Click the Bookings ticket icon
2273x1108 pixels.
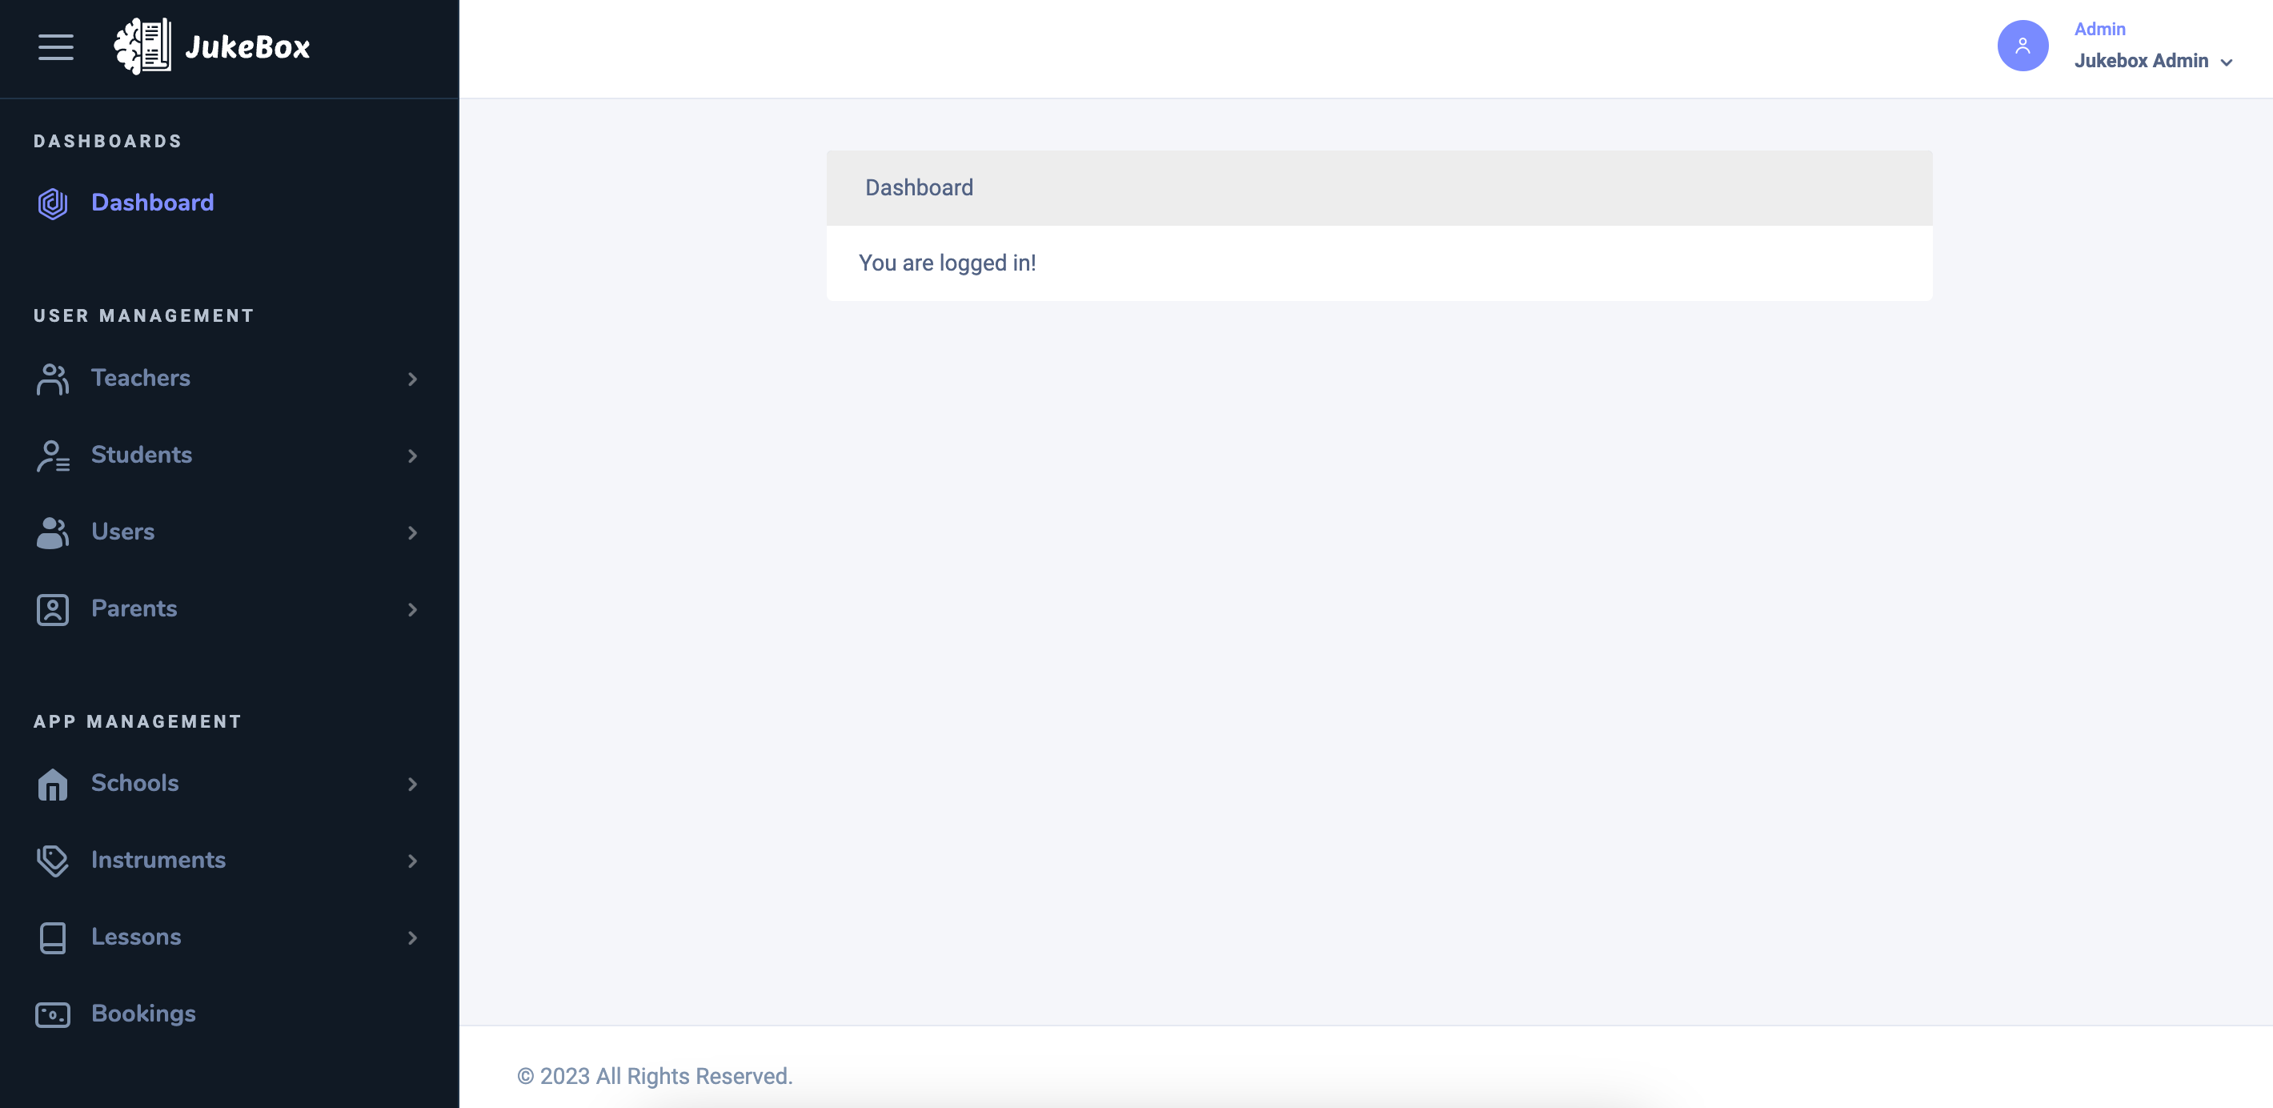tap(53, 1014)
